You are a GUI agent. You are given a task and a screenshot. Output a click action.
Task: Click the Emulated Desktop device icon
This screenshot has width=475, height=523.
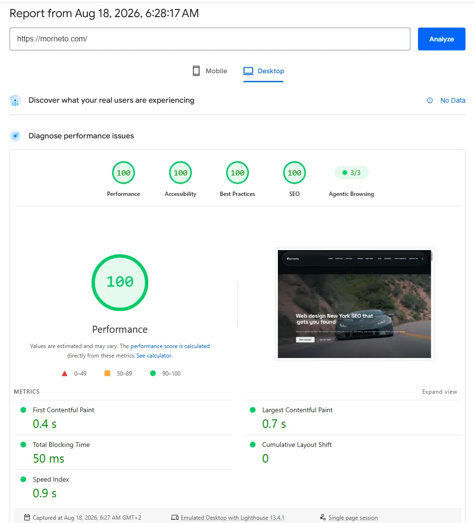(175, 517)
